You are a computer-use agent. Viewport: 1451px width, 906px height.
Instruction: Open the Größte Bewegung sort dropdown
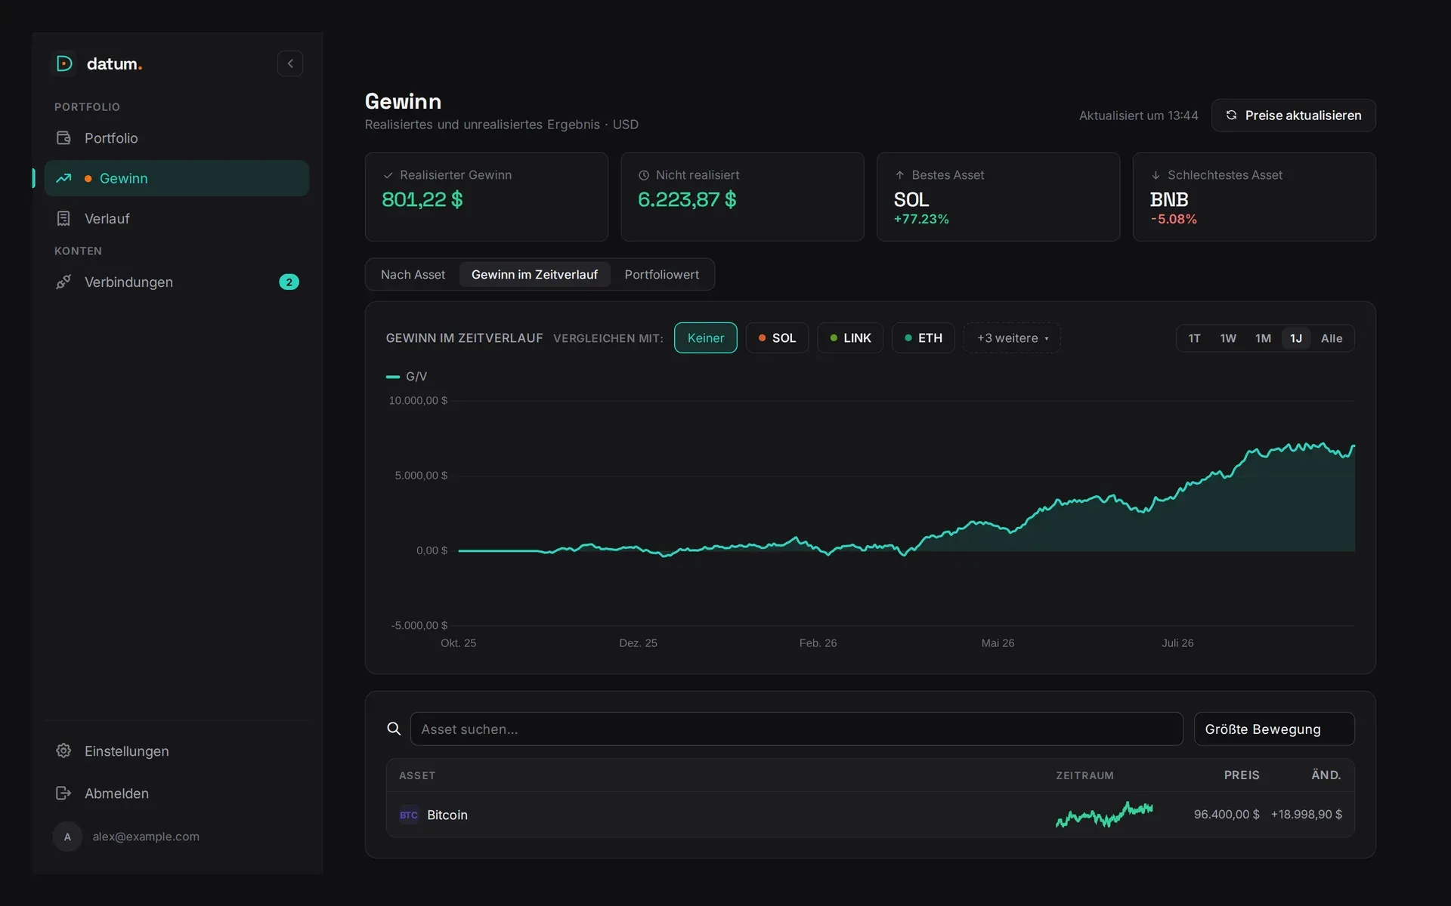pos(1274,729)
